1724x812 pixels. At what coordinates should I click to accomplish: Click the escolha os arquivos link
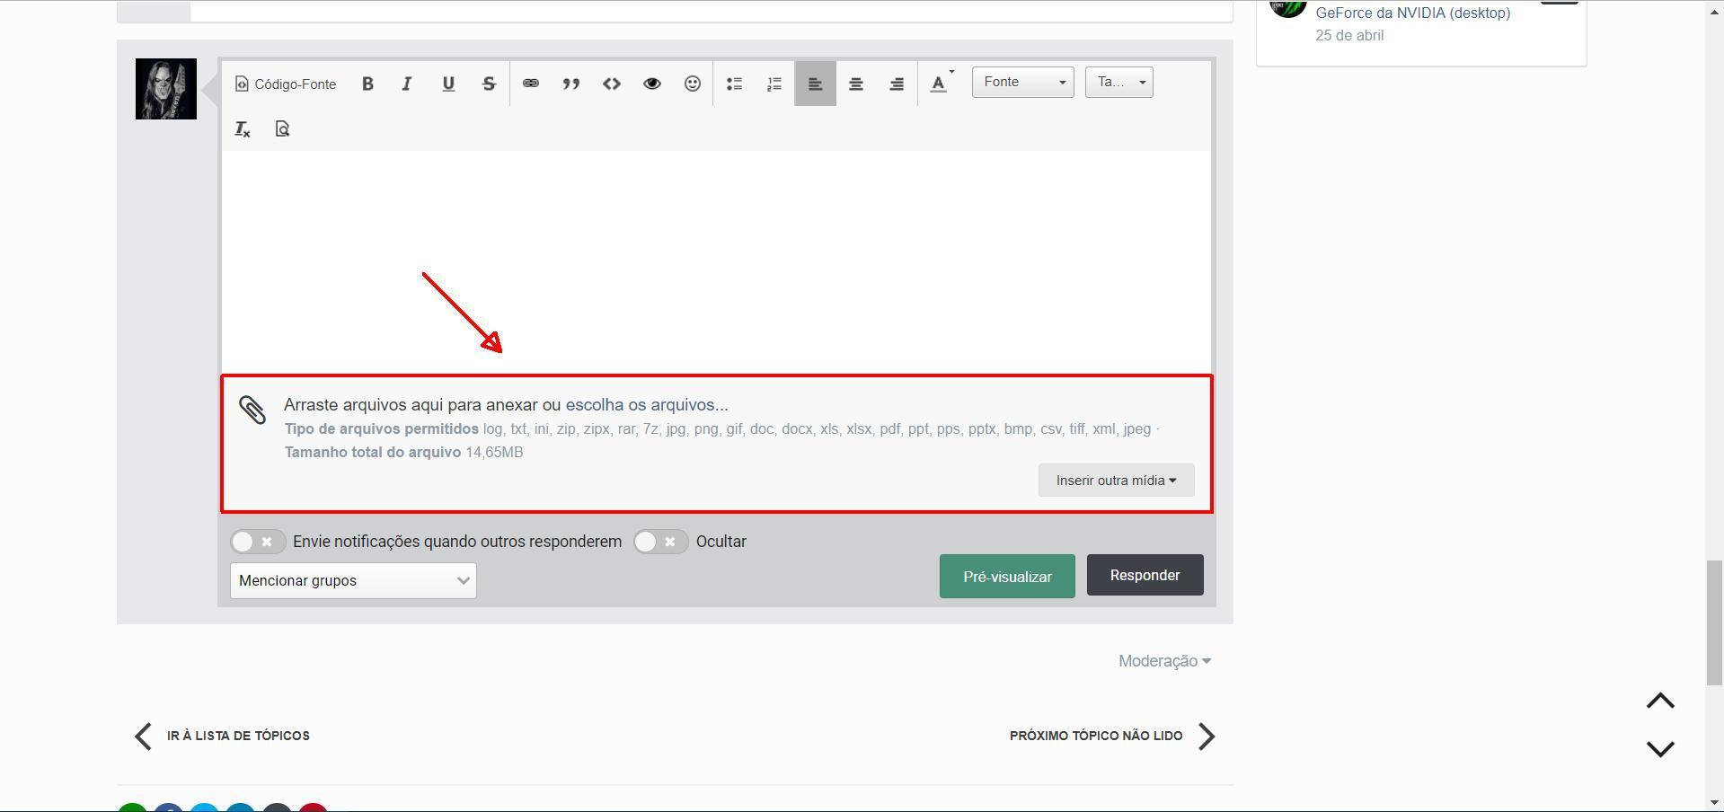pos(647,405)
